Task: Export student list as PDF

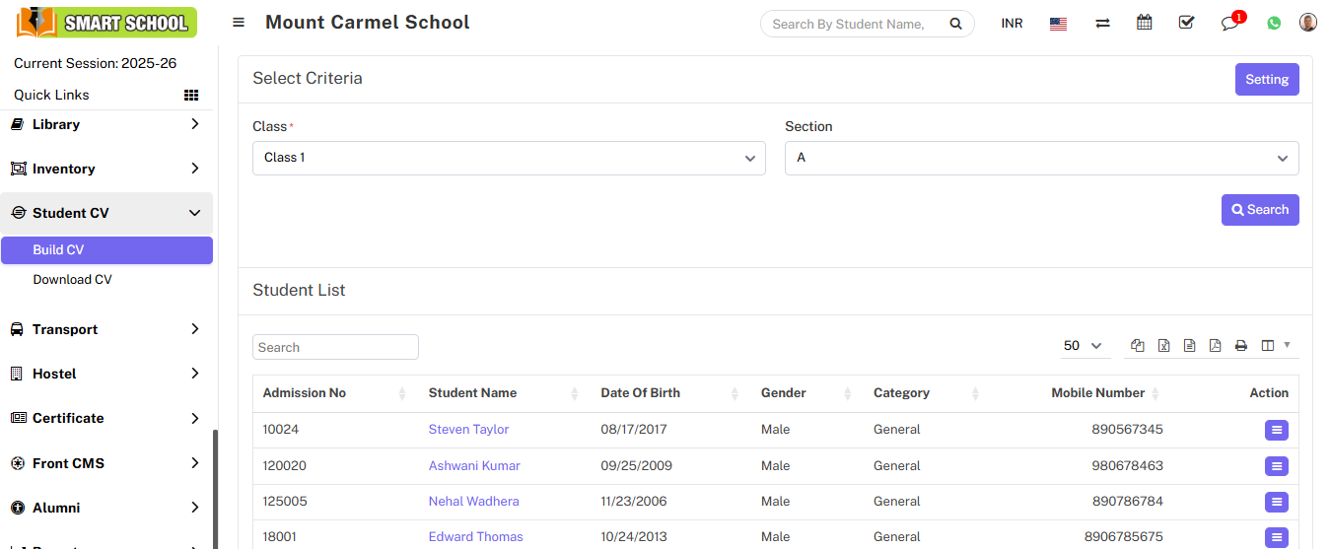Action: coord(1215,346)
